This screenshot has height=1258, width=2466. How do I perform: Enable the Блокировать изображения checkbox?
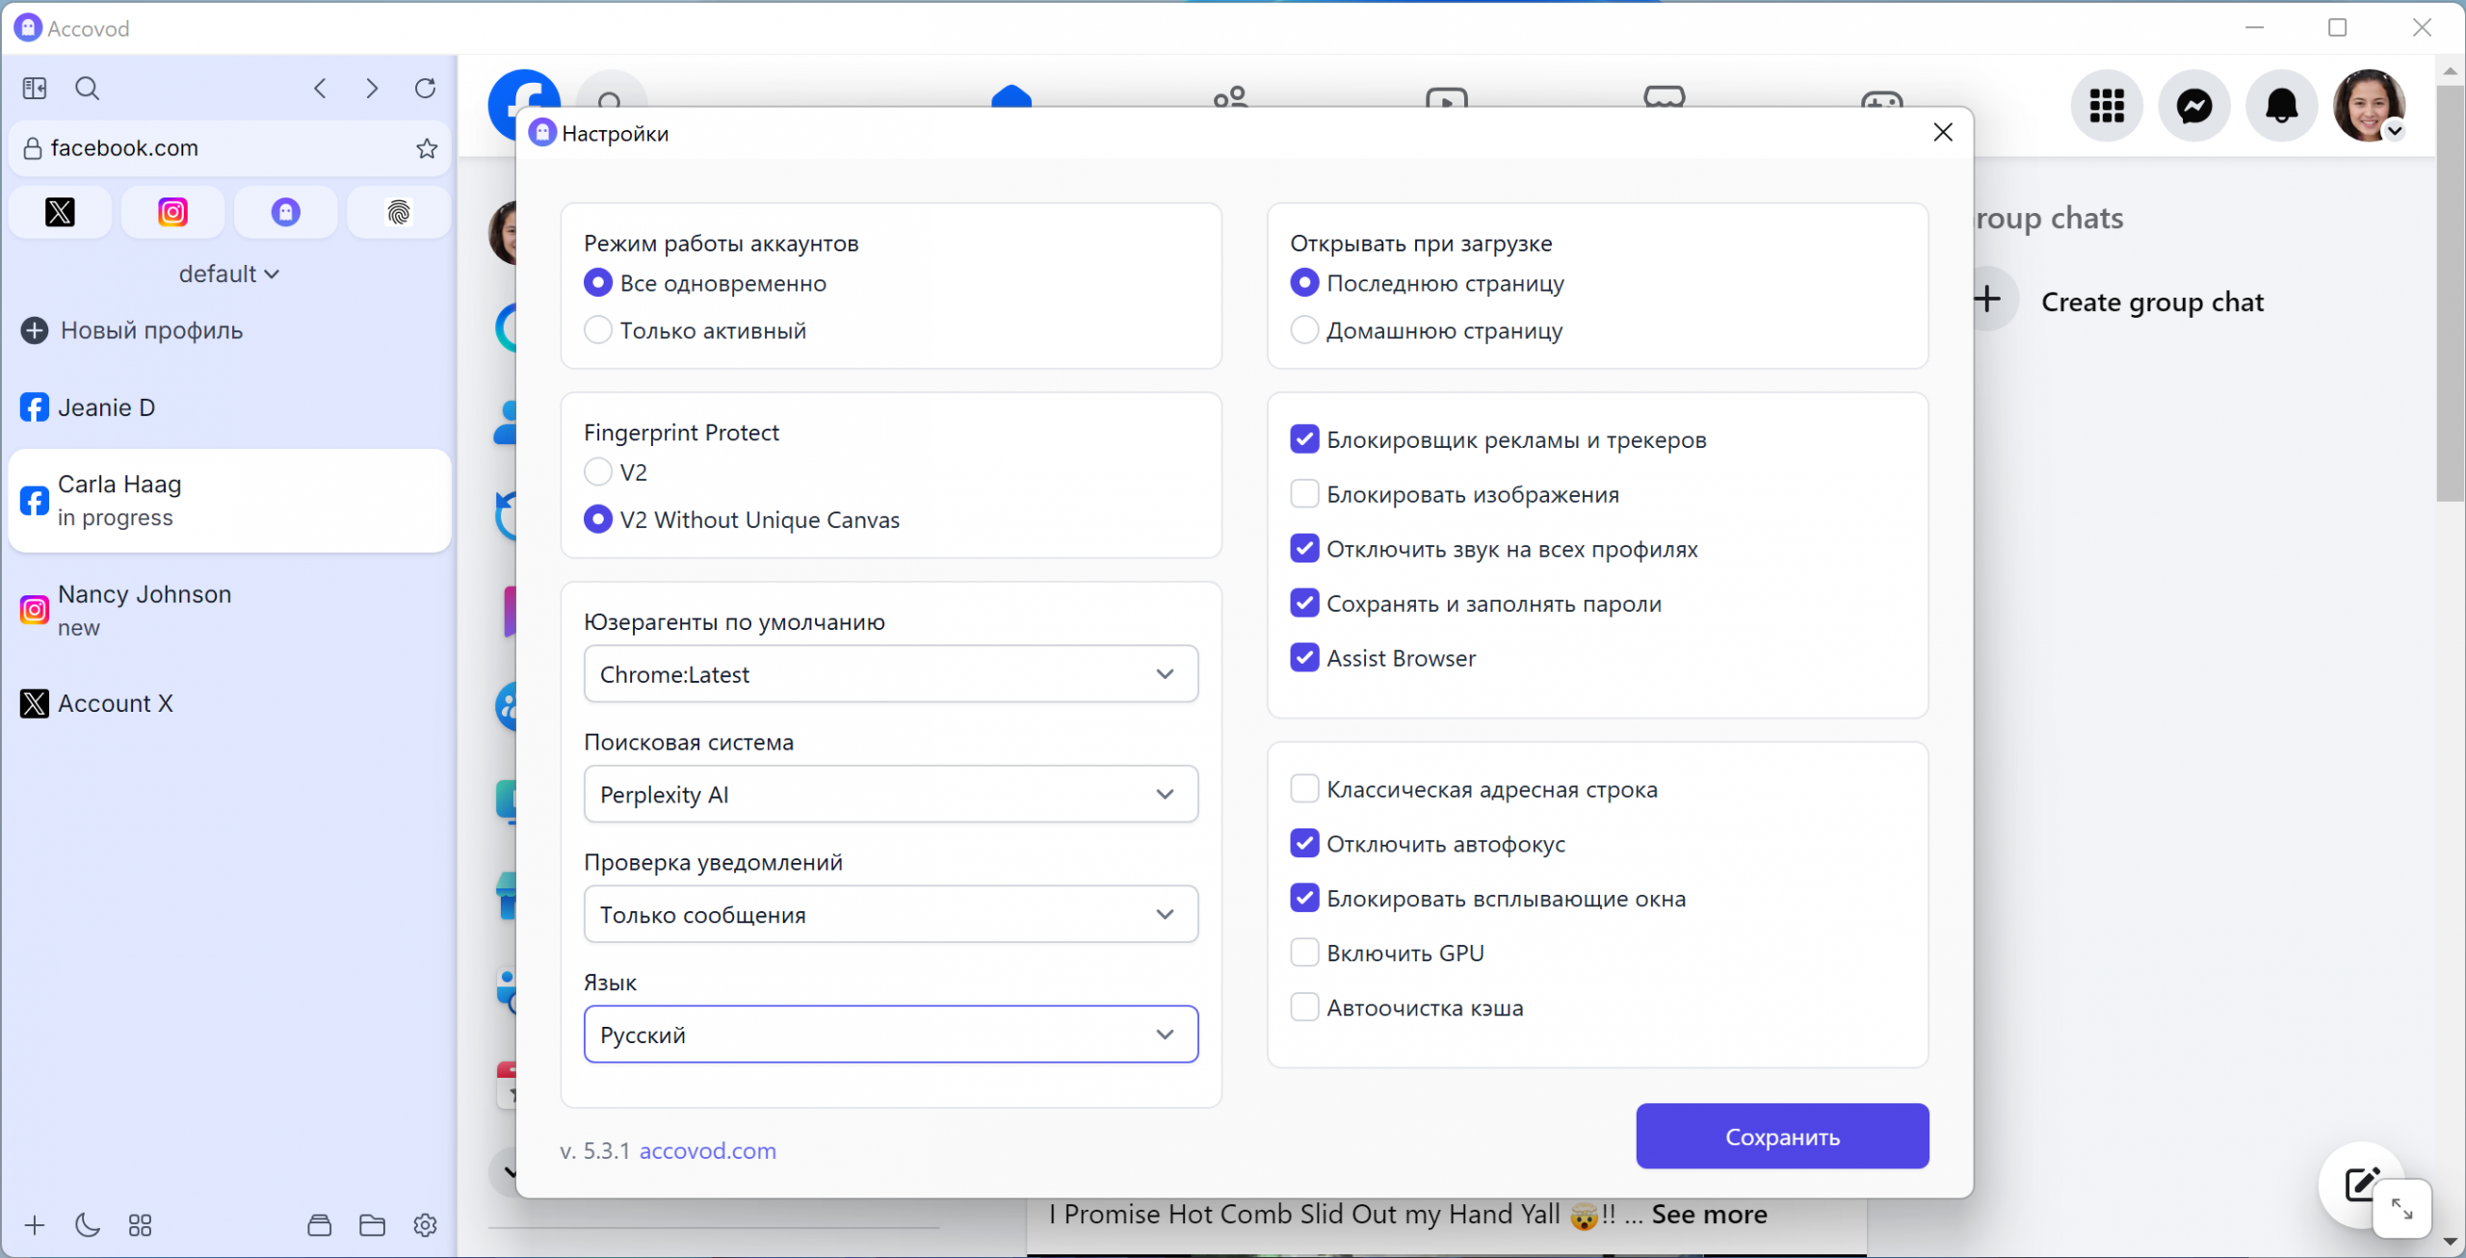(x=1304, y=494)
